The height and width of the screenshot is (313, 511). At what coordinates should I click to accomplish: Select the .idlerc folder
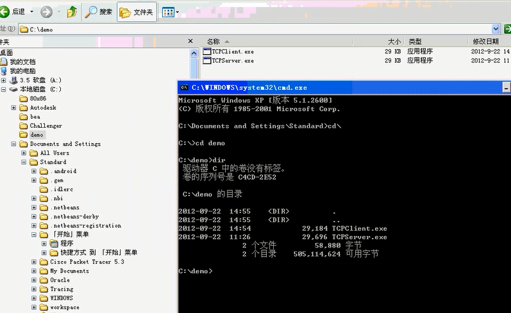coord(62,189)
